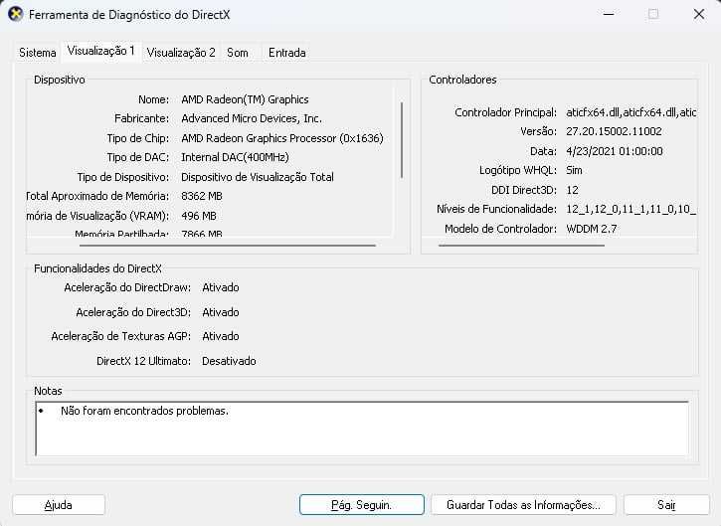Viewport: 721px width, 526px height.
Task: Click the note Não foram encontrados problemas
Action: [x=144, y=411]
